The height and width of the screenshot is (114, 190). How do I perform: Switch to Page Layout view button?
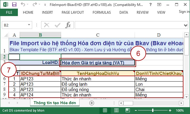(x=116, y=110)
